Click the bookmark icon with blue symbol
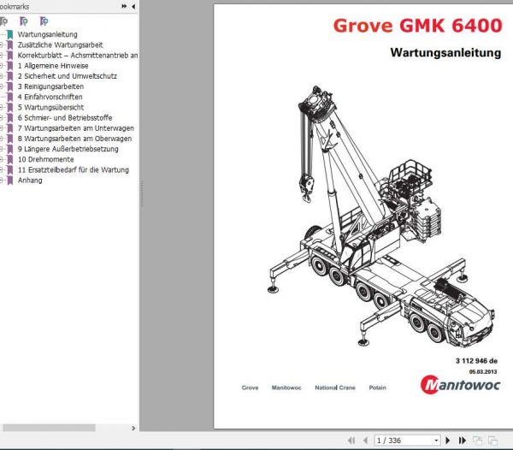Screen dimensions: 513x450 point(44,21)
